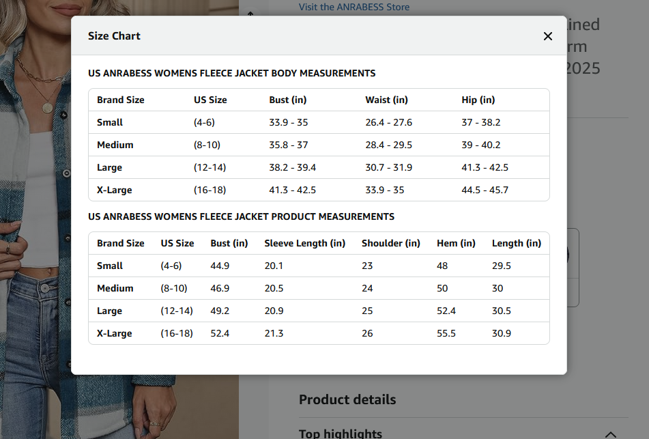
Task: Click shoulder value 25
Action: coord(367,311)
